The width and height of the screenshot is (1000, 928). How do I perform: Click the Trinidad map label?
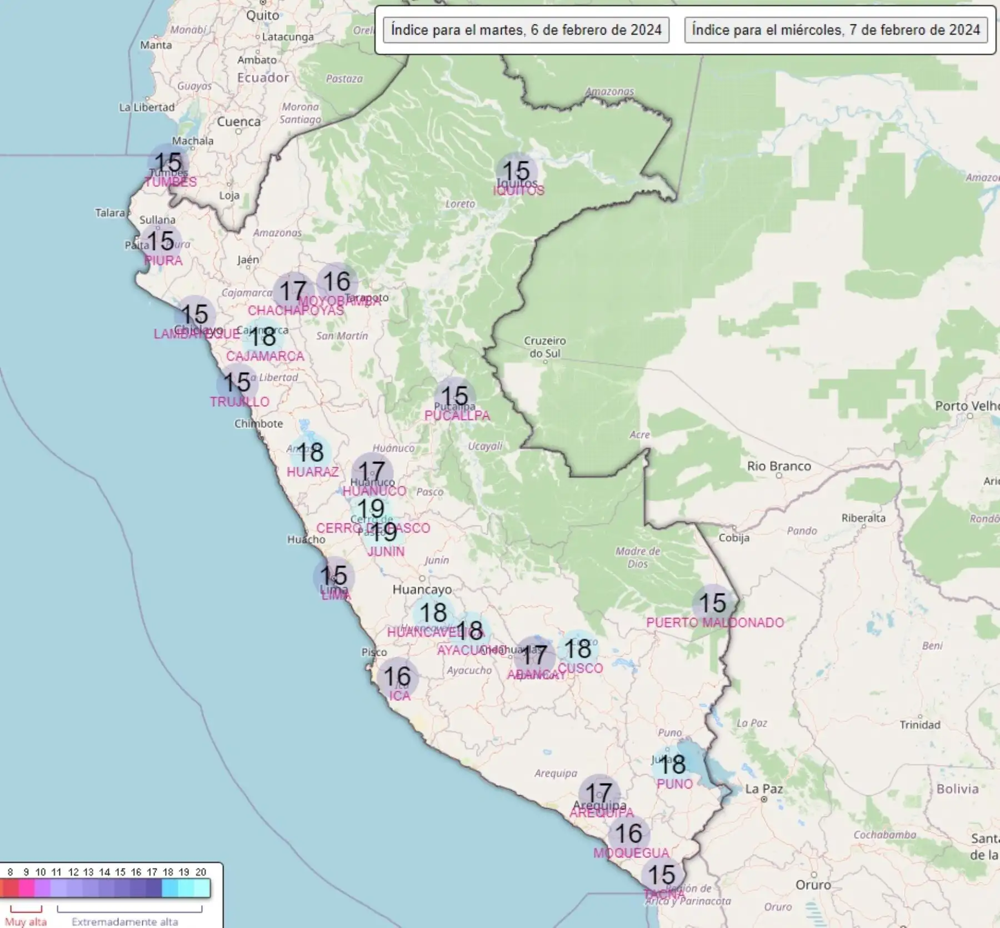920,725
